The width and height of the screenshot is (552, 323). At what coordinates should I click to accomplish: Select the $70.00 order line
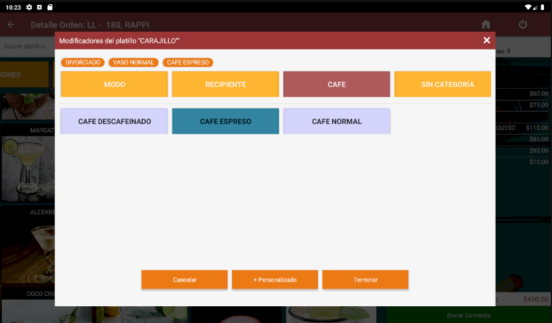pos(522,162)
